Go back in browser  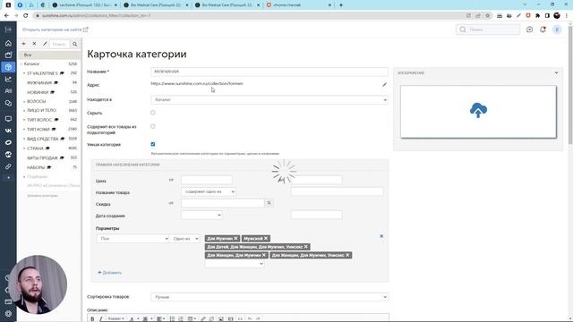pyautogui.click(x=6, y=16)
